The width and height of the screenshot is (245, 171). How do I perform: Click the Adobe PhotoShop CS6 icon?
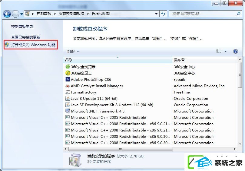click(68, 79)
